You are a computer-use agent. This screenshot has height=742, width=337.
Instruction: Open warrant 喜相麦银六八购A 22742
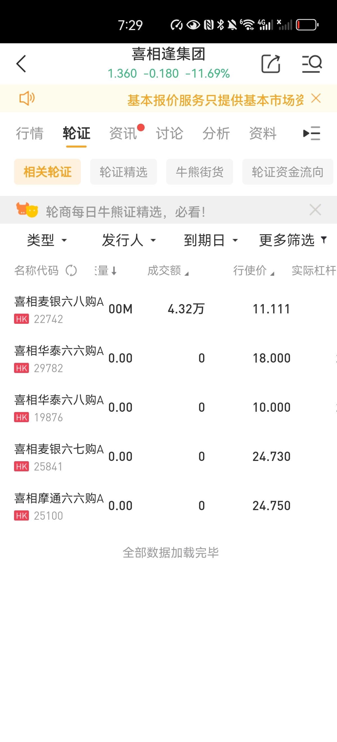[x=59, y=309]
